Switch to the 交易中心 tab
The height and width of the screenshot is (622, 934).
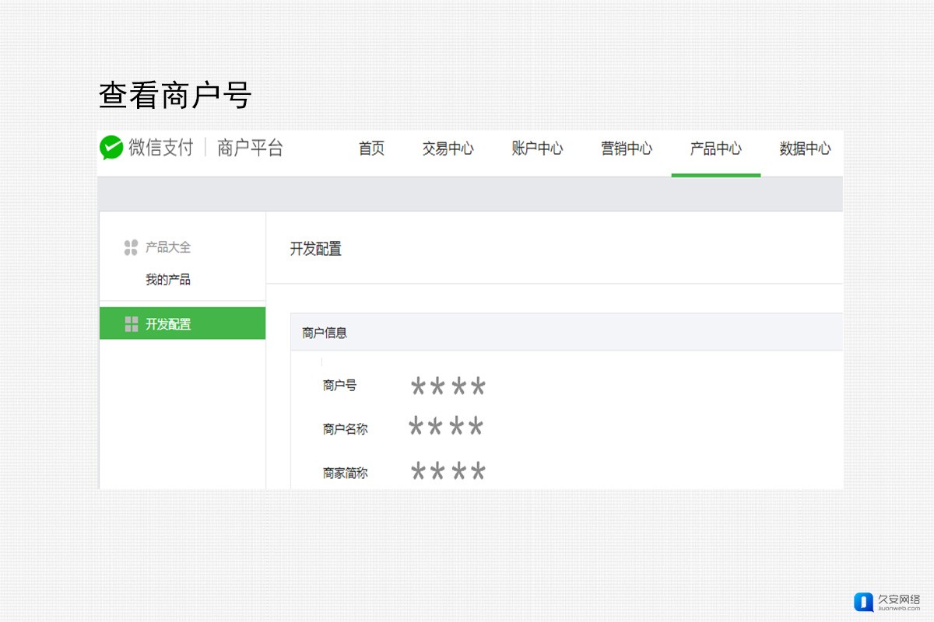(x=448, y=149)
